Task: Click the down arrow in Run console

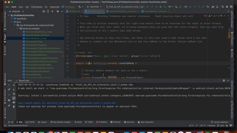Action: (14, 89)
